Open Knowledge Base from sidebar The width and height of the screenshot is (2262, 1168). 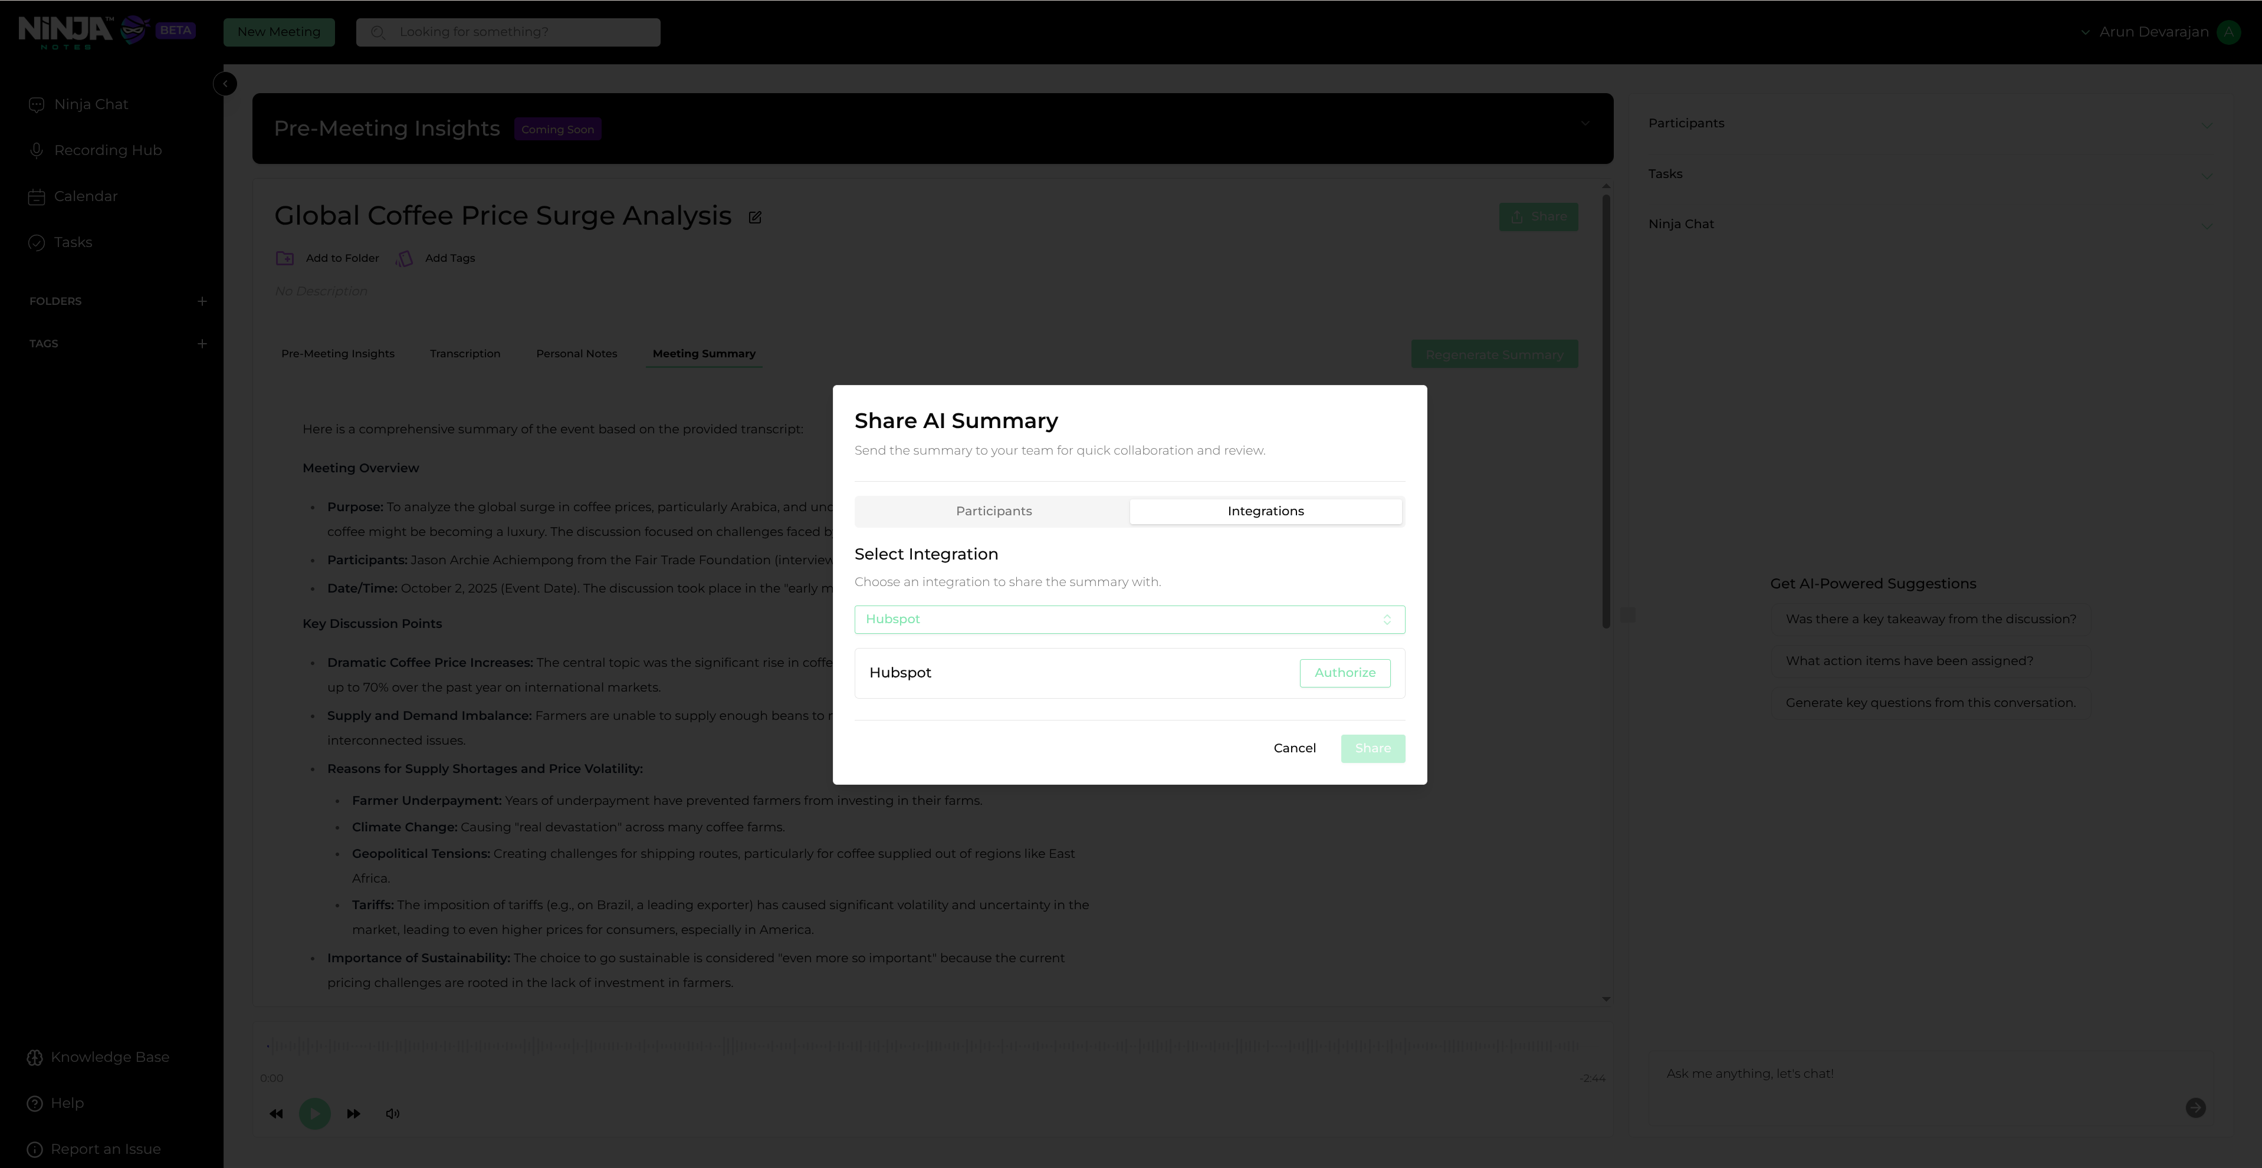(x=99, y=1057)
